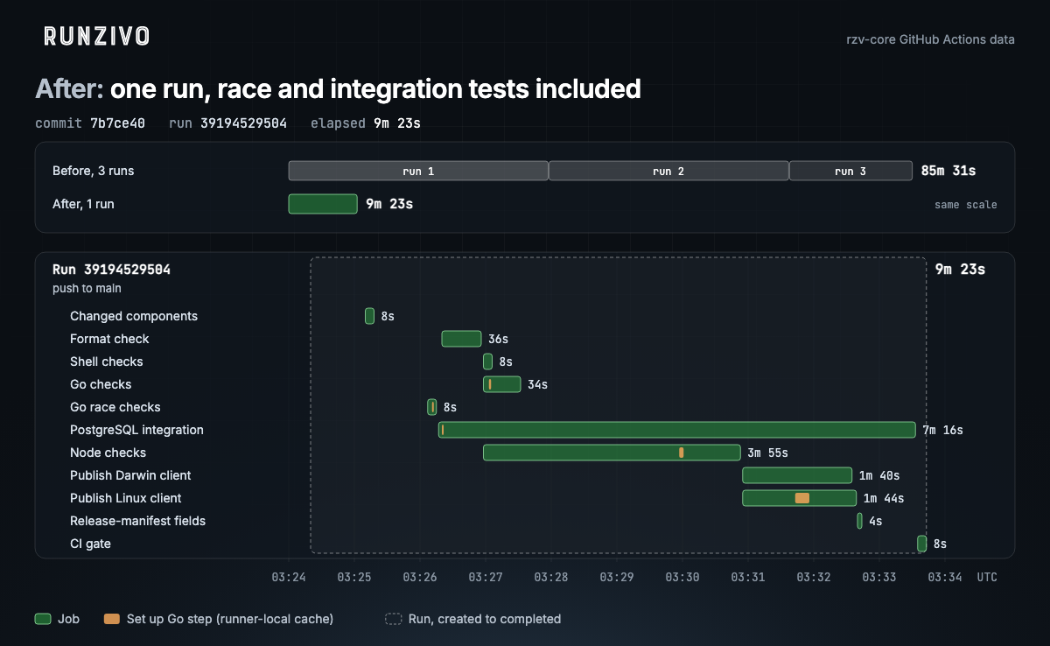Click the '85m 31s' total duration

click(948, 171)
